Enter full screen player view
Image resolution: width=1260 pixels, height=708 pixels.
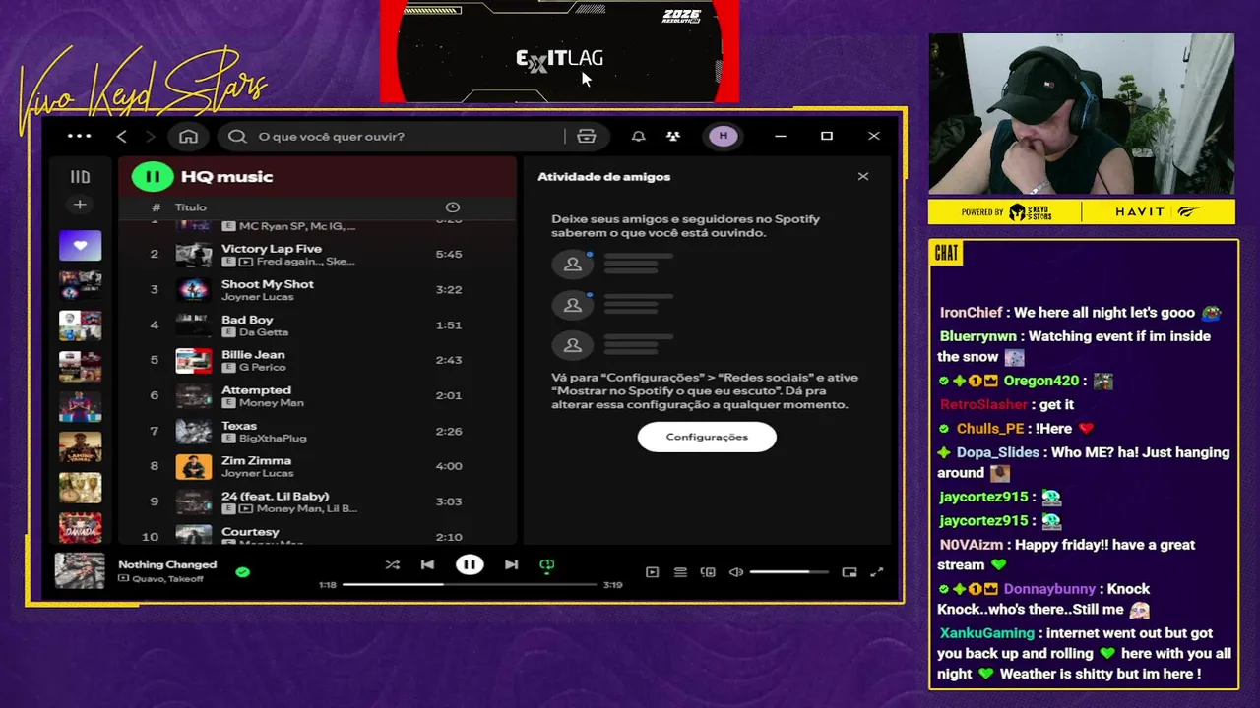[877, 572]
